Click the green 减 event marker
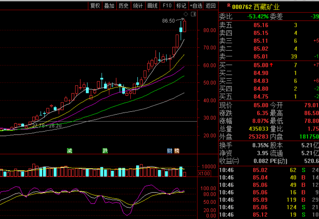Image resolution: width=319 pixels, height=219 pixels. tap(70, 151)
